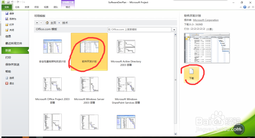Open 选项 (Options) in backstage menu
The height and width of the screenshot is (138, 255).
click(x=10, y=78)
